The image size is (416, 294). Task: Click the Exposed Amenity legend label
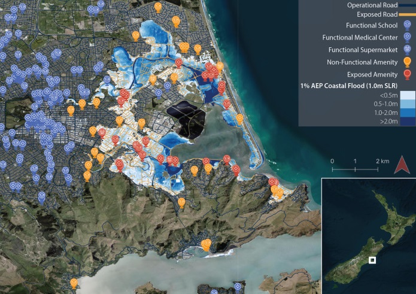(372, 74)
